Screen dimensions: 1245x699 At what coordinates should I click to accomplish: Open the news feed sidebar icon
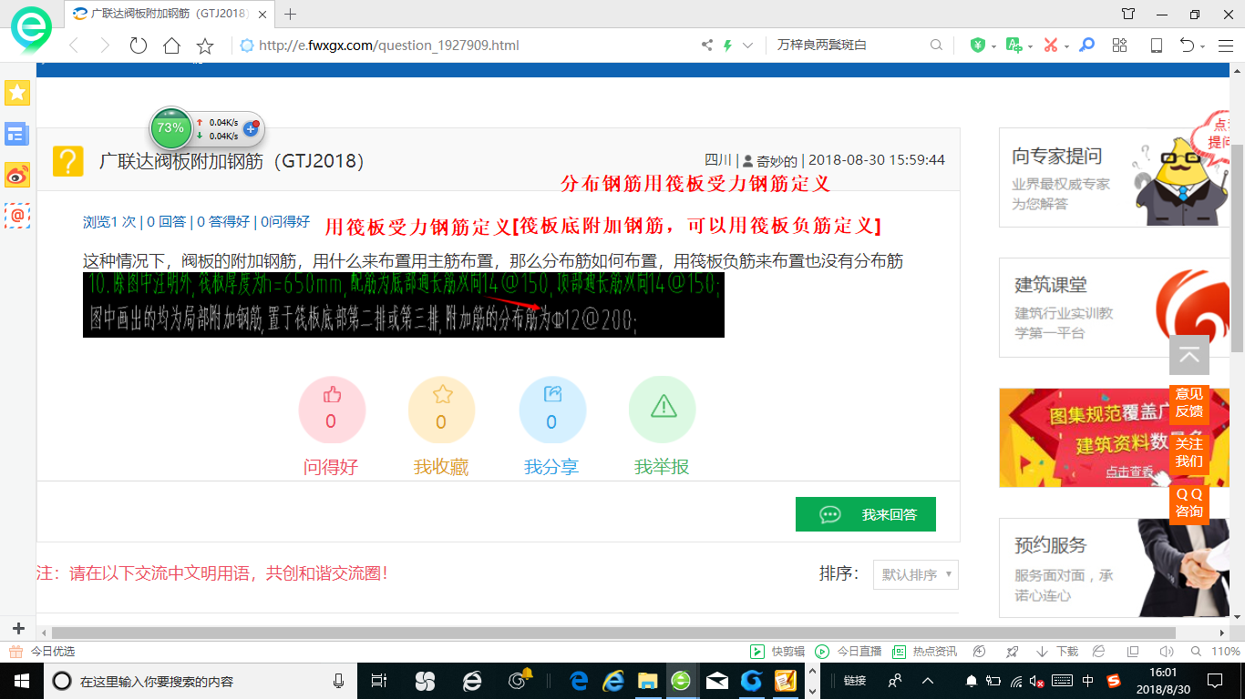[17, 135]
